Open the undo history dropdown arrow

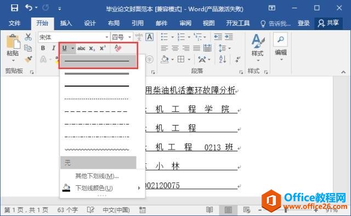pos(36,8)
